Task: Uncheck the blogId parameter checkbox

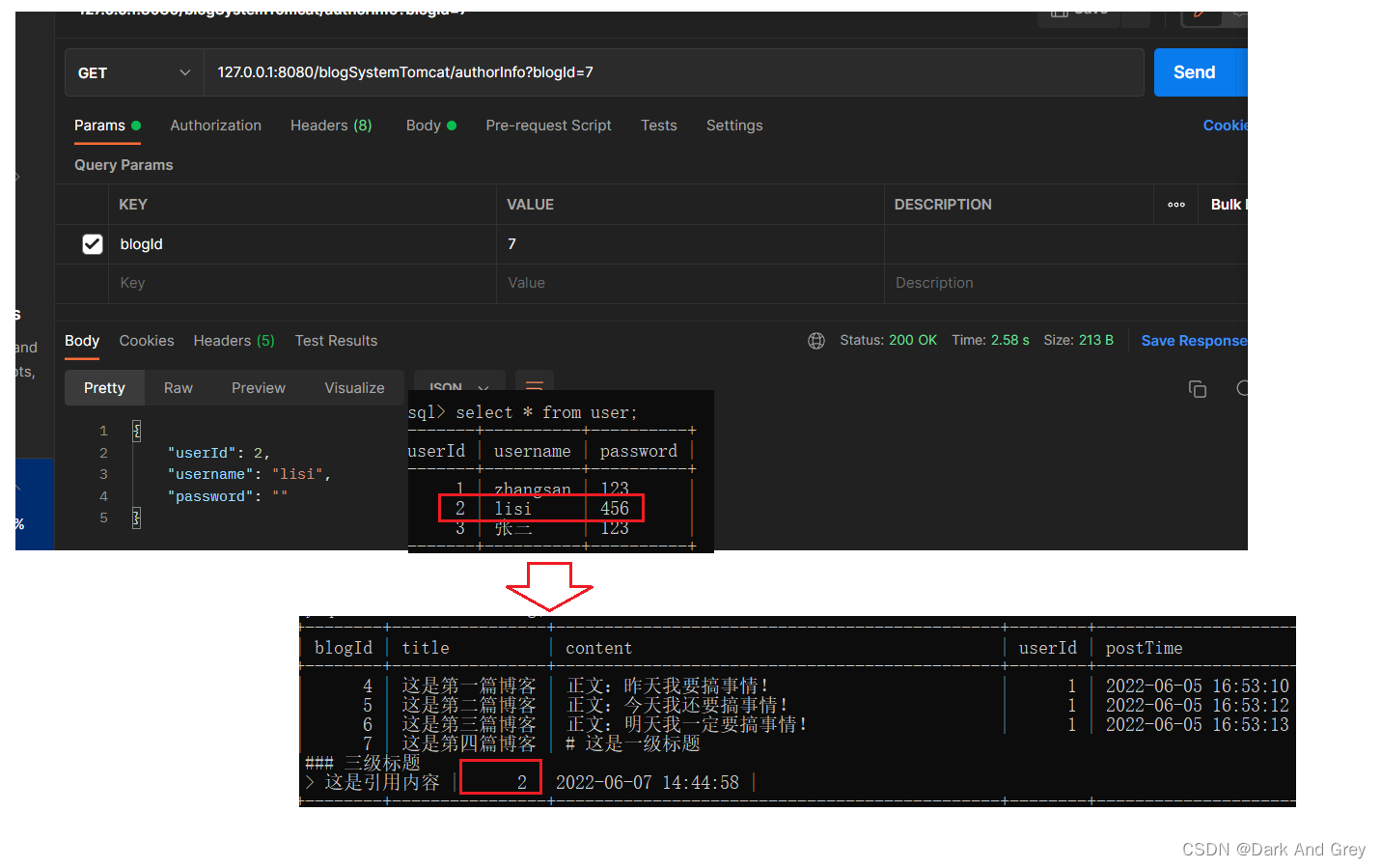Action: [93, 244]
